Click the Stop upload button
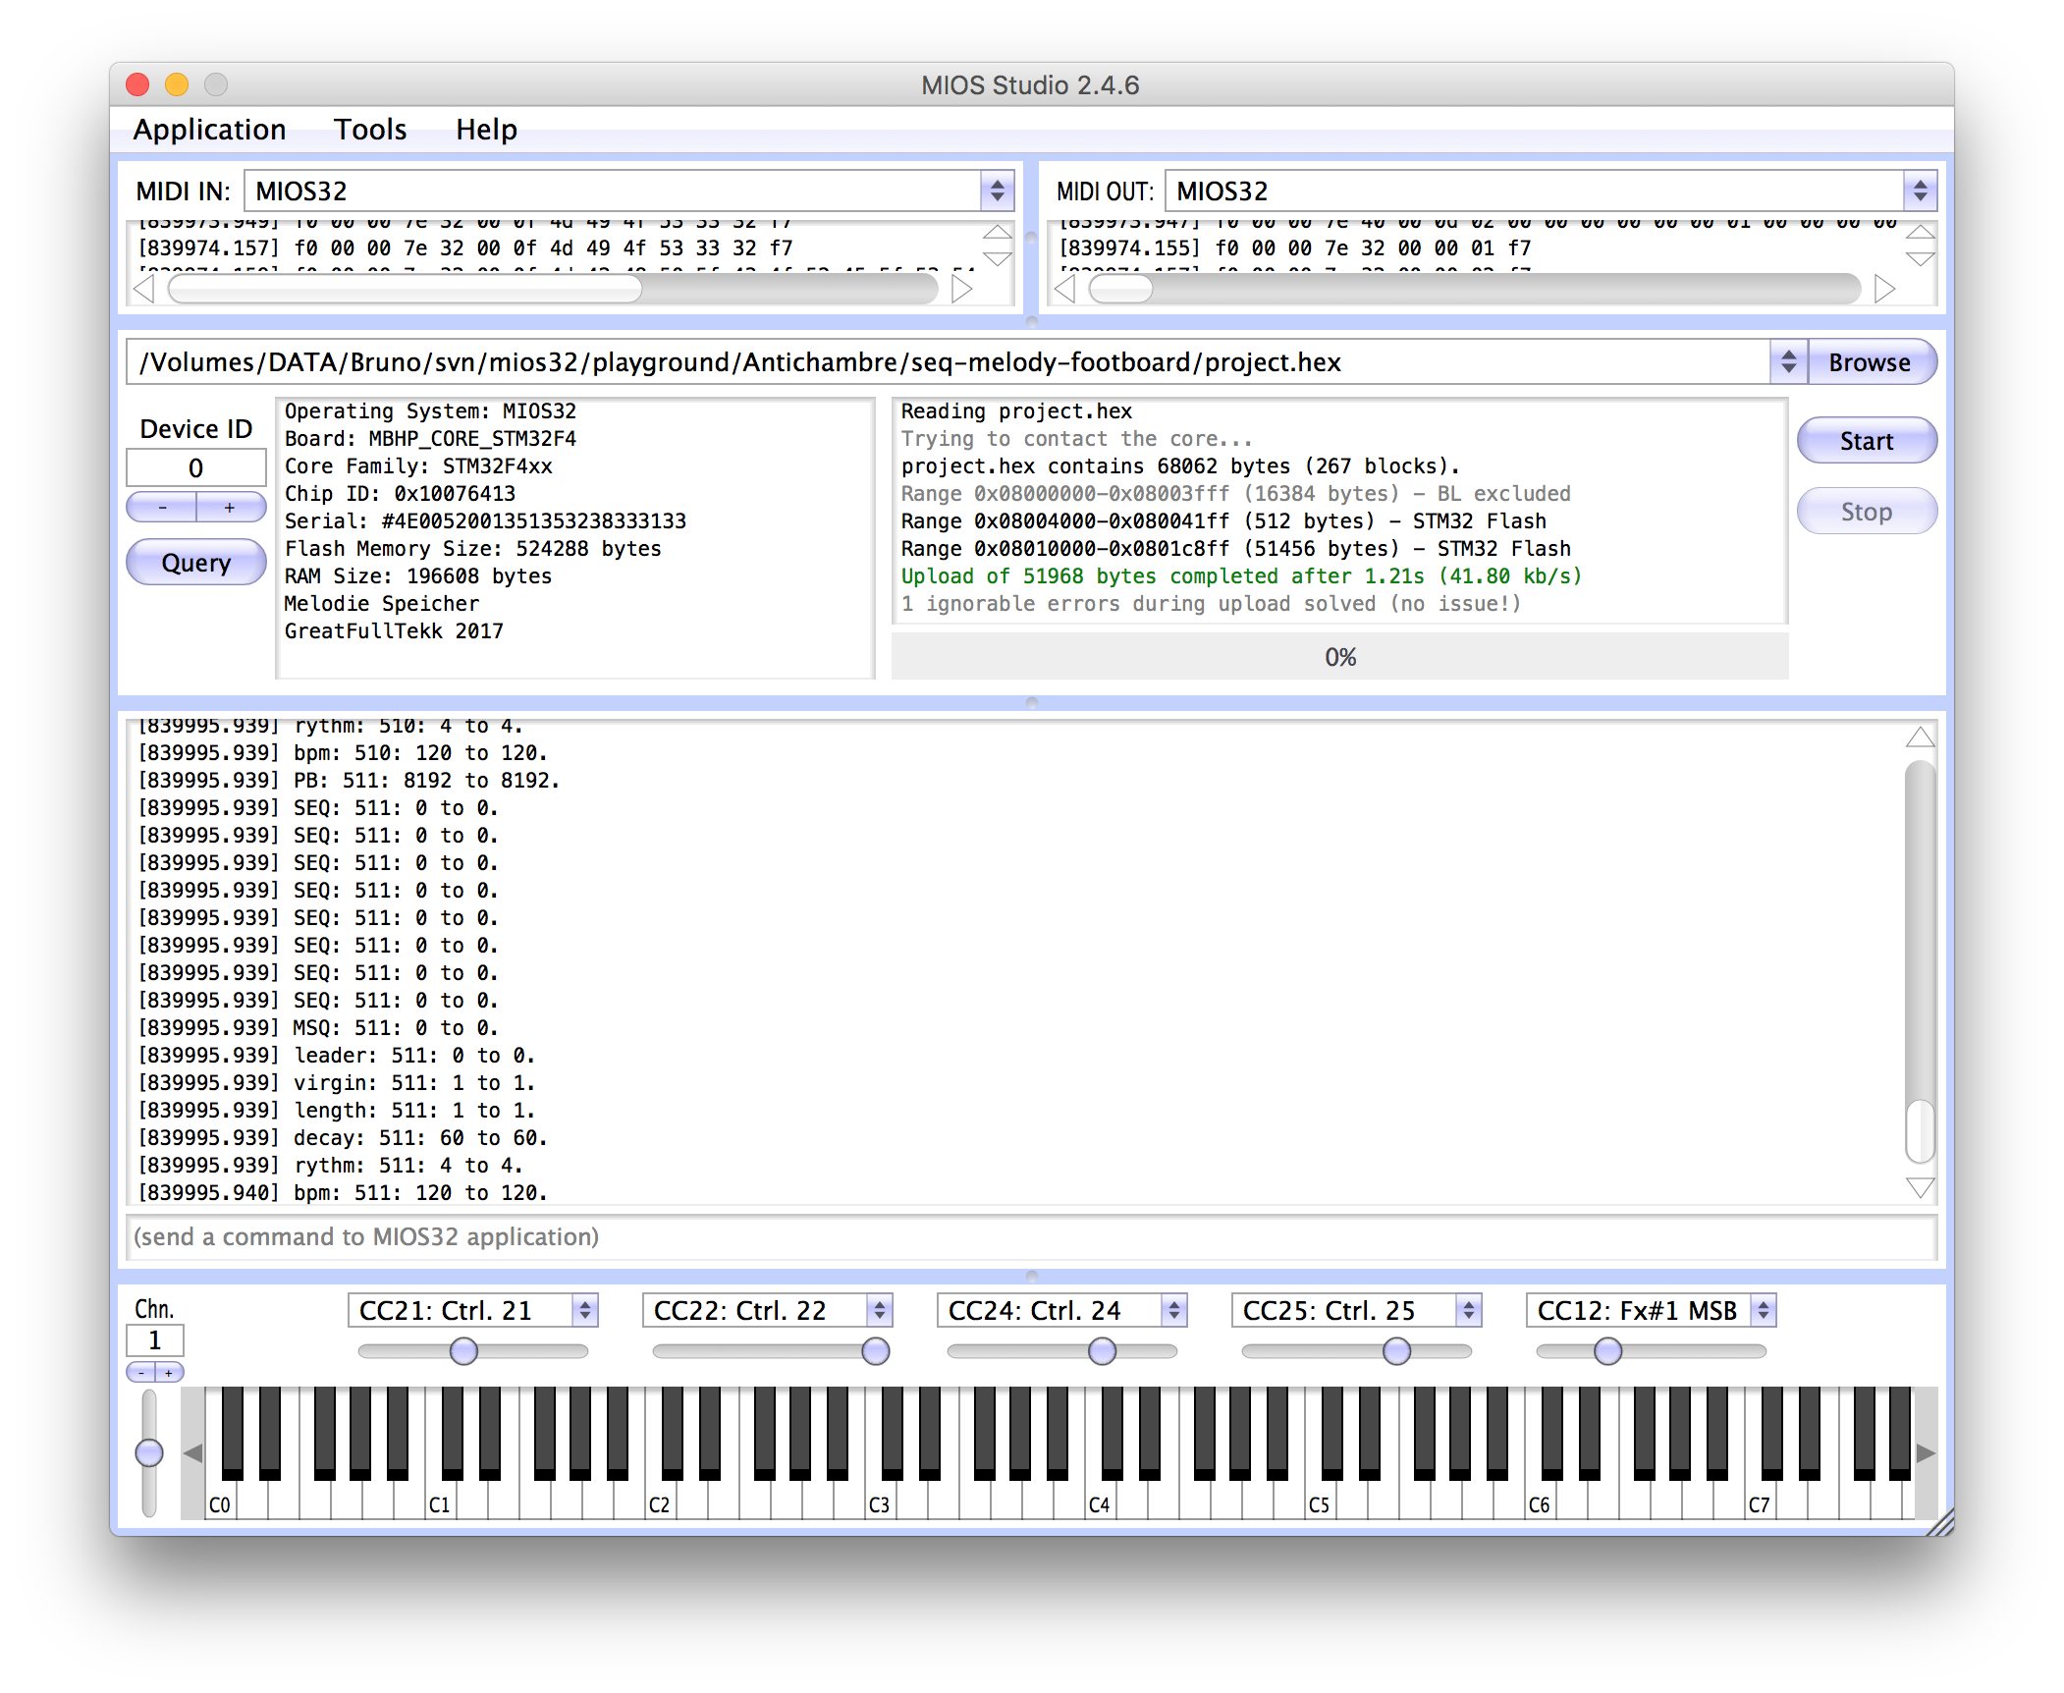The width and height of the screenshot is (2064, 1693). tap(1866, 512)
